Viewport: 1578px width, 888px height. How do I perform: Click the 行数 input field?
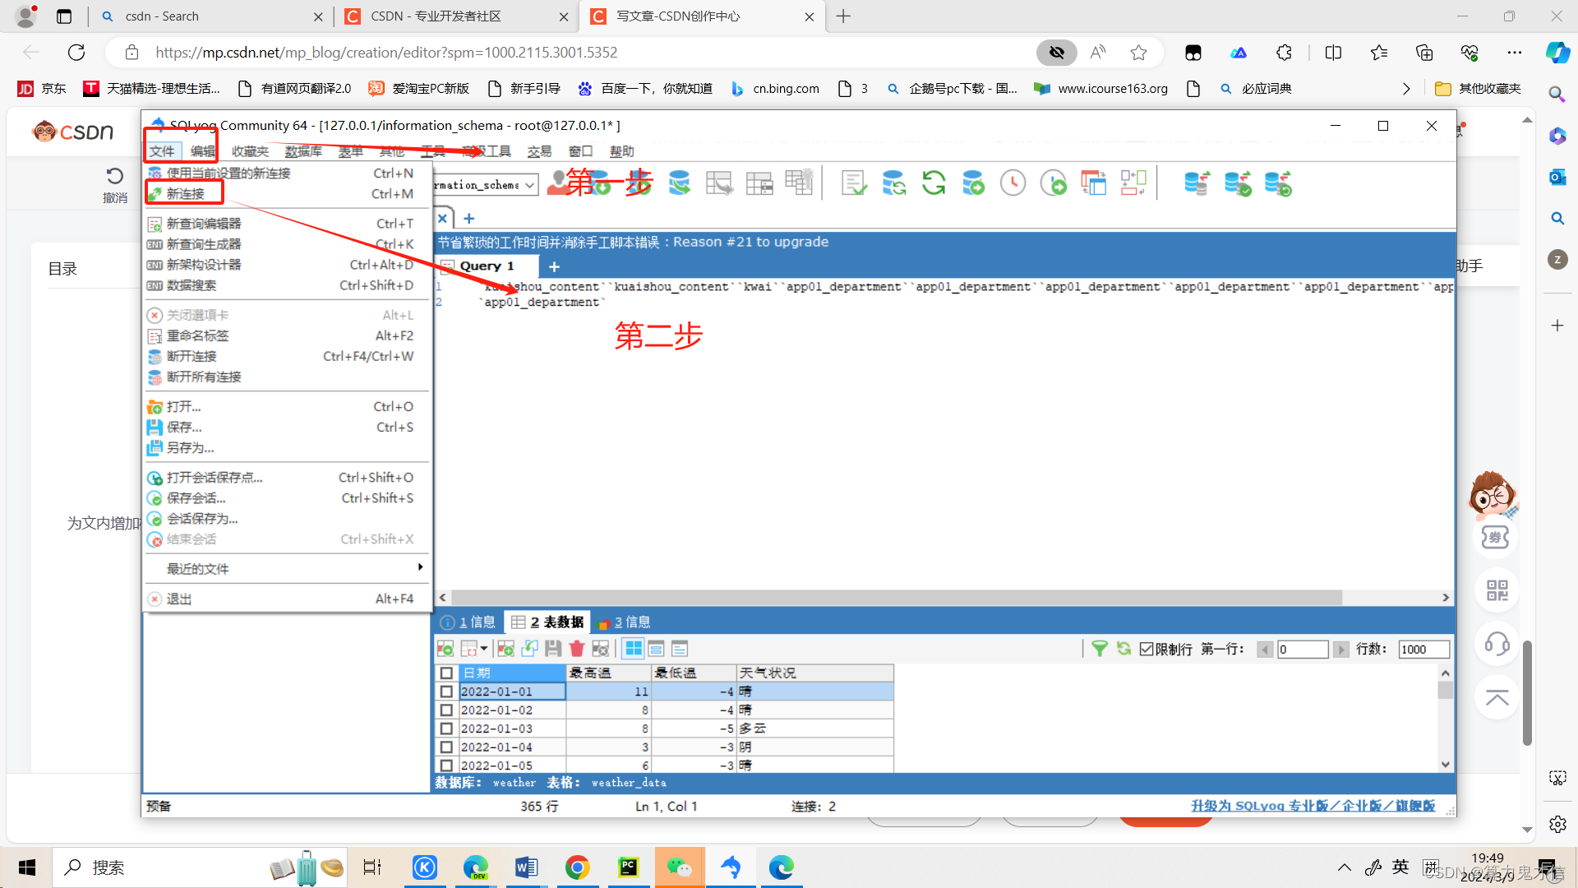pos(1423,650)
